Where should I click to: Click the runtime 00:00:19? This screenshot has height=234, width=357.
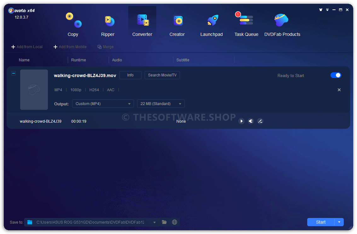79,121
